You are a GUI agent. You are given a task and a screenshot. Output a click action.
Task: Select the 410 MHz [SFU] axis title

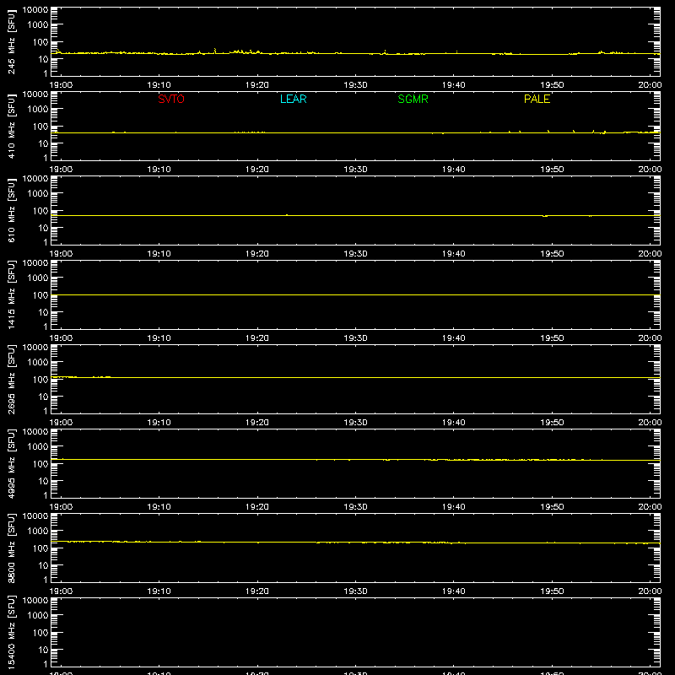point(12,126)
